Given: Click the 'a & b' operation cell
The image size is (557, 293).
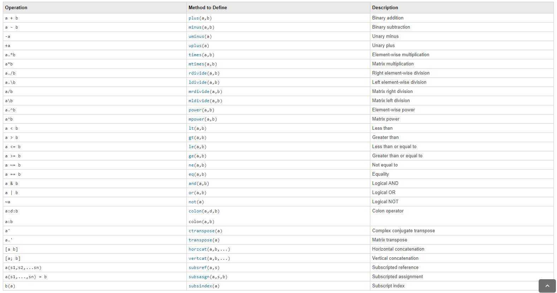Looking at the screenshot, I should pos(95,183).
